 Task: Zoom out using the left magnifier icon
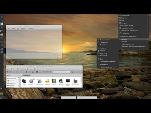pos(44,72)
